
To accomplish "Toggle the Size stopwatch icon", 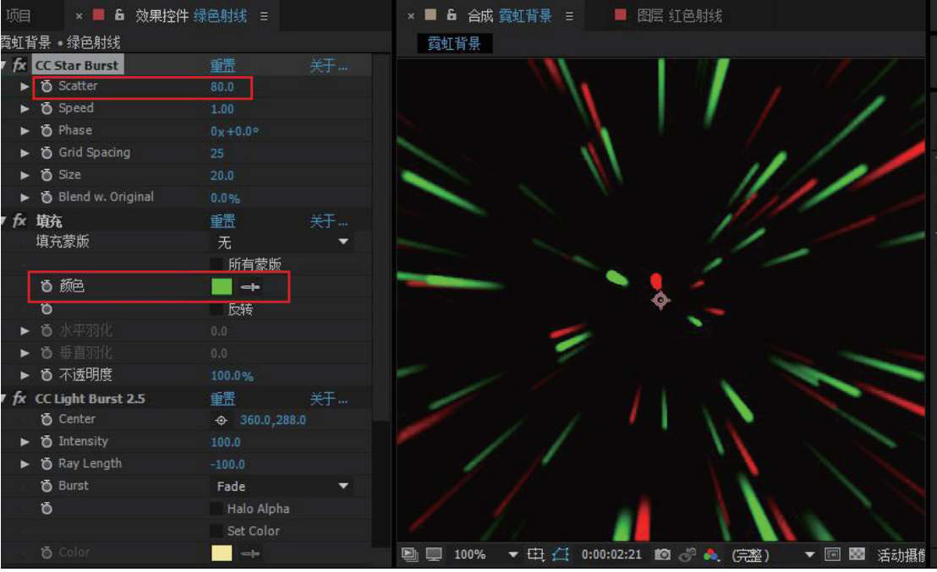I will click(x=47, y=175).
